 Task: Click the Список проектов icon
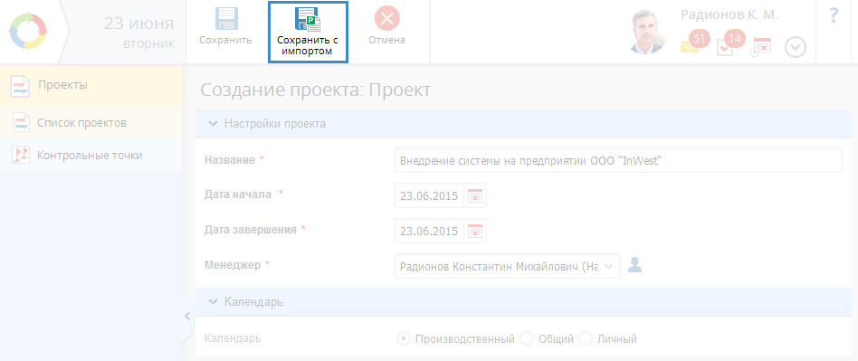pyautogui.click(x=22, y=122)
